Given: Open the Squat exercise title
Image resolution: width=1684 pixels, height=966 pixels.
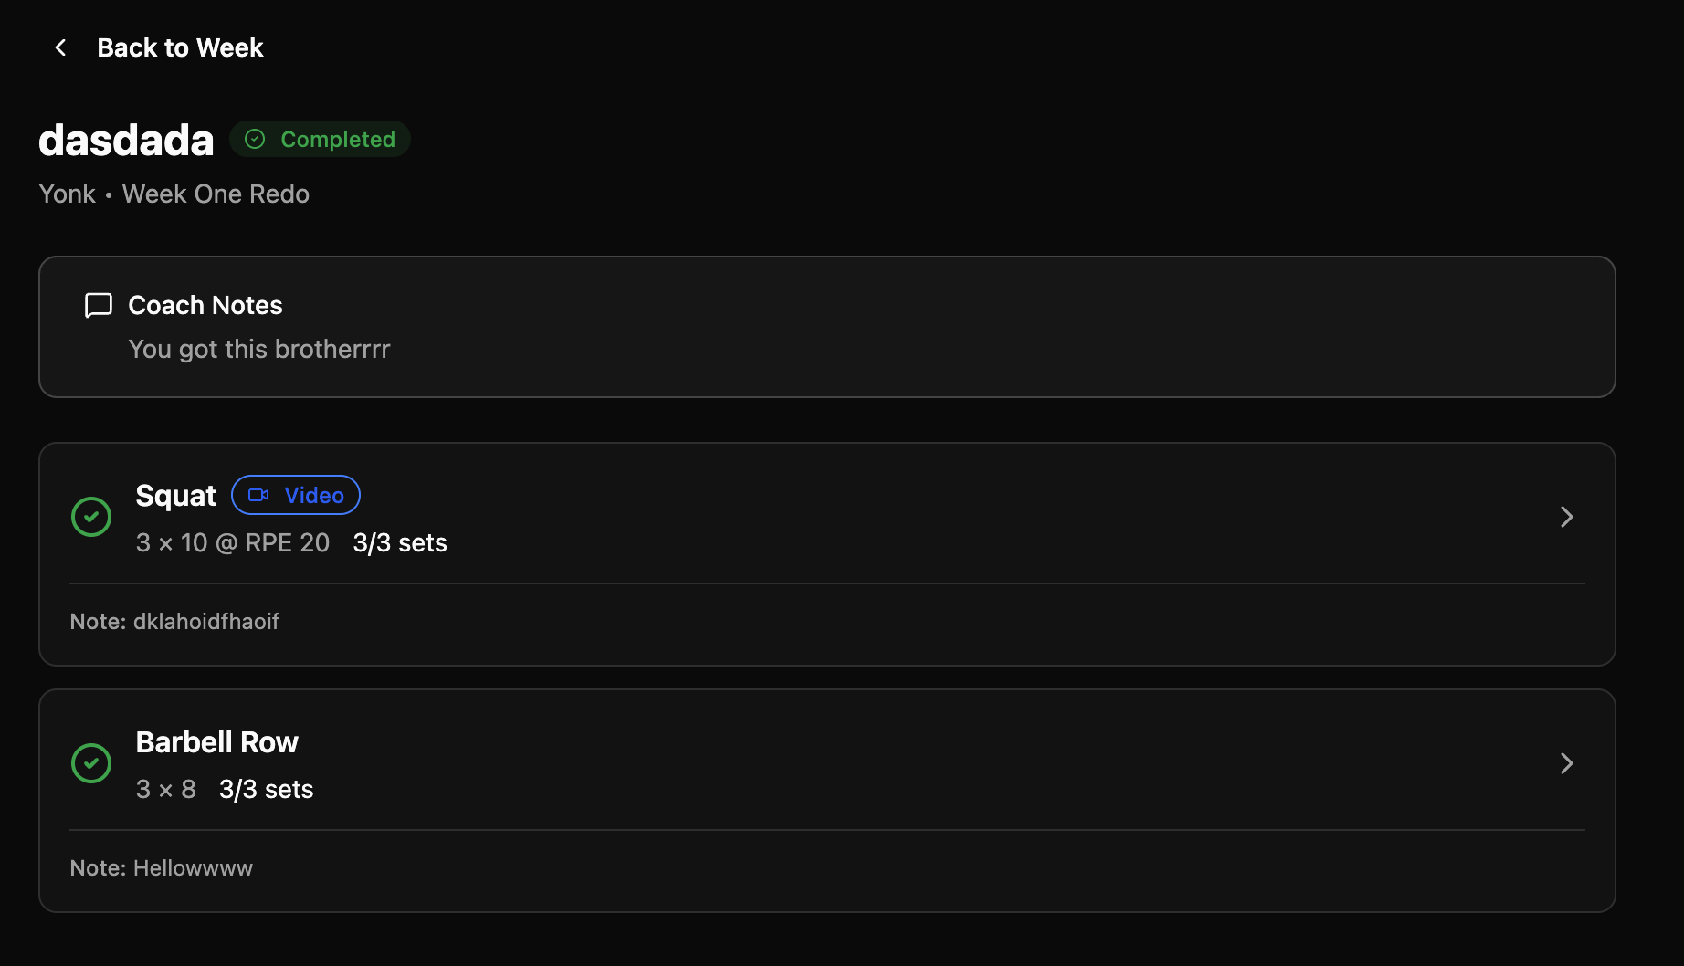Looking at the screenshot, I should (175, 495).
